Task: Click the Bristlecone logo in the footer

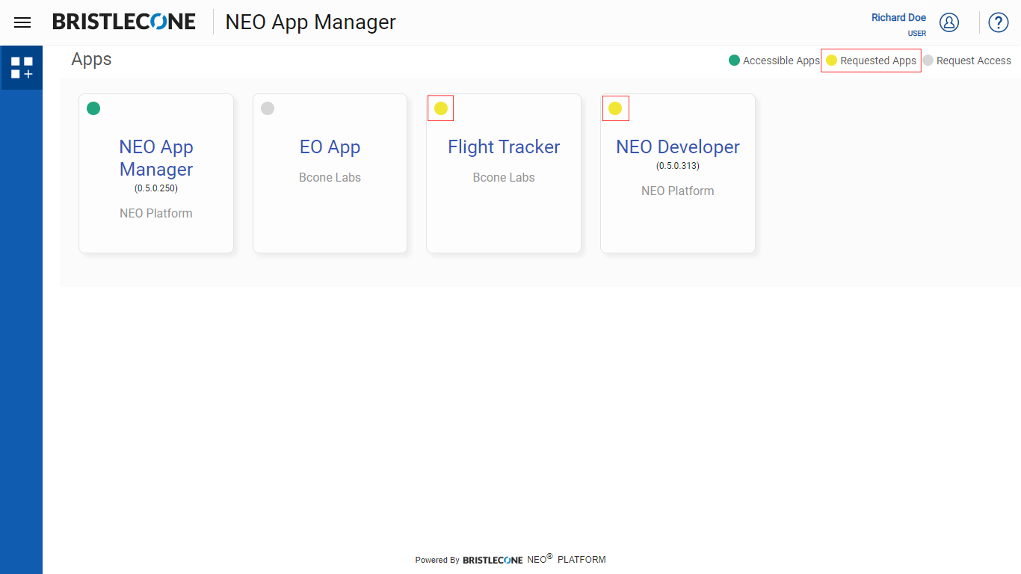Action: pyautogui.click(x=493, y=560)
